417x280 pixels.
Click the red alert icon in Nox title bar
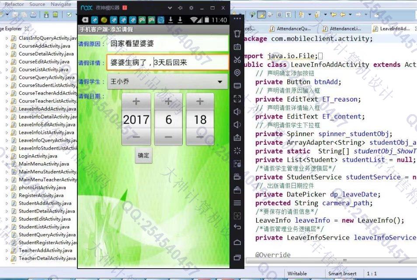[x=125, y=8]
